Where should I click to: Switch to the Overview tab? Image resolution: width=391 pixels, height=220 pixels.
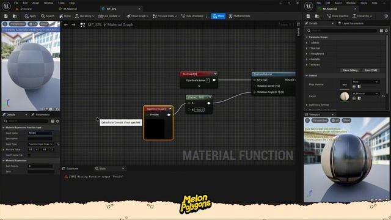coord(26,9)
